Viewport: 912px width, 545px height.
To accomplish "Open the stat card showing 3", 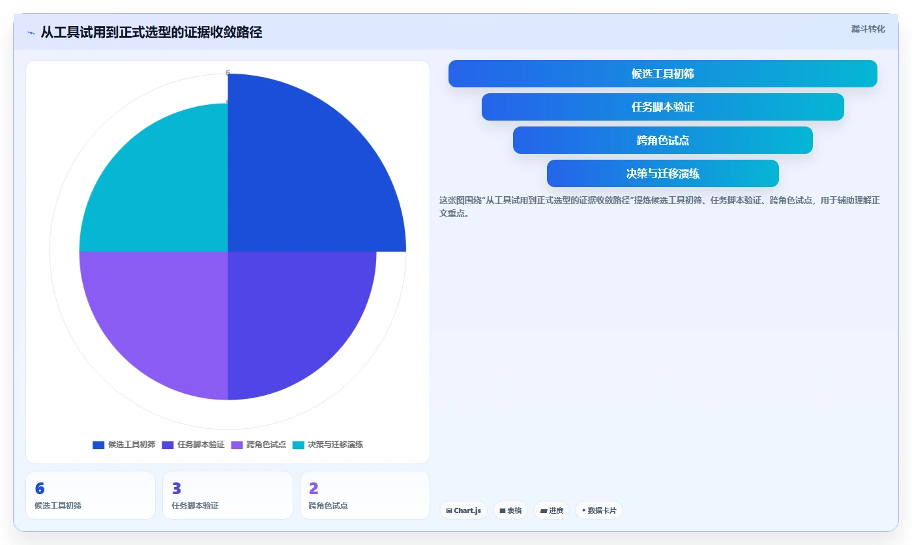I will (228, 495).
